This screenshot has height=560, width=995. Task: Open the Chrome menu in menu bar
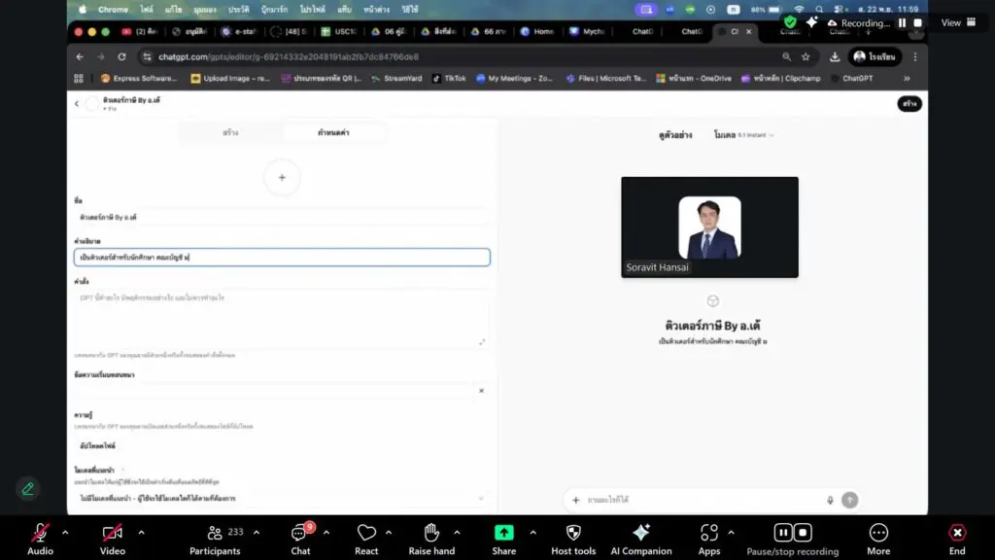coord(113,9)
